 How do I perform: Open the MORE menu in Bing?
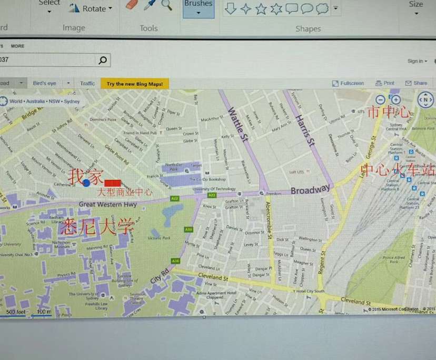17,46
